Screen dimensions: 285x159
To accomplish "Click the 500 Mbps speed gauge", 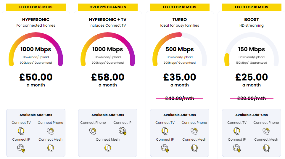I will click(180, 49).
